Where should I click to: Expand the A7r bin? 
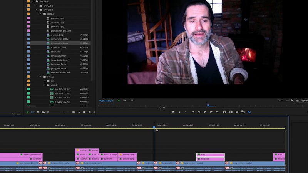pos(44,81)
